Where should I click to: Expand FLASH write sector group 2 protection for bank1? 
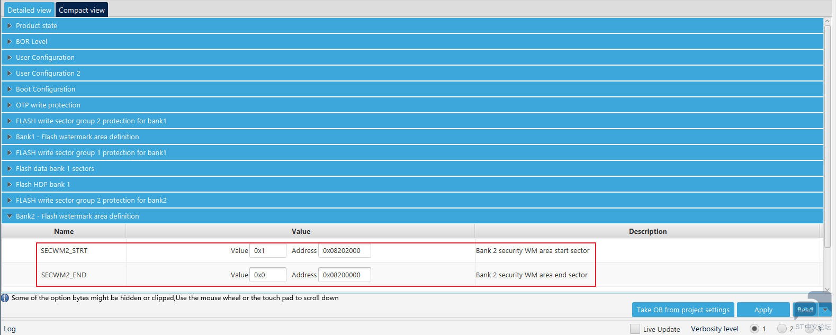point(412,121)
